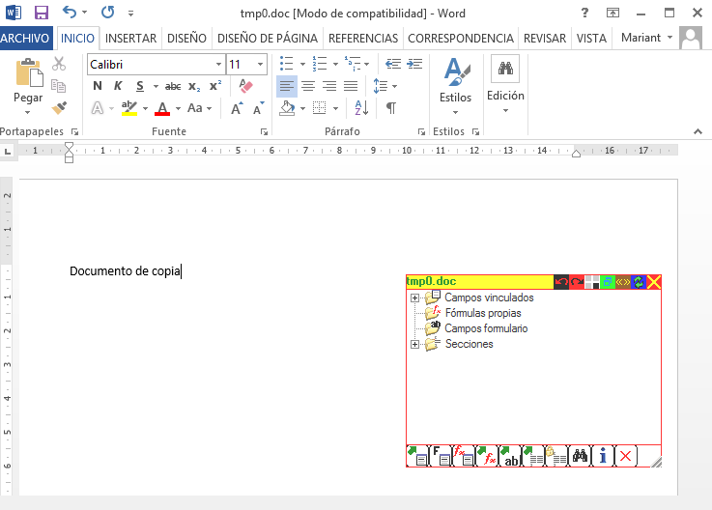Open the Aa change case menu
The height and width of the screenshot is (510, 712).
tap(199, 108)
